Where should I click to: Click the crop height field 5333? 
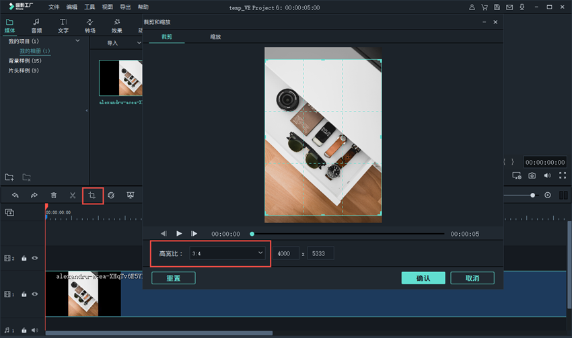coord(320,253)
